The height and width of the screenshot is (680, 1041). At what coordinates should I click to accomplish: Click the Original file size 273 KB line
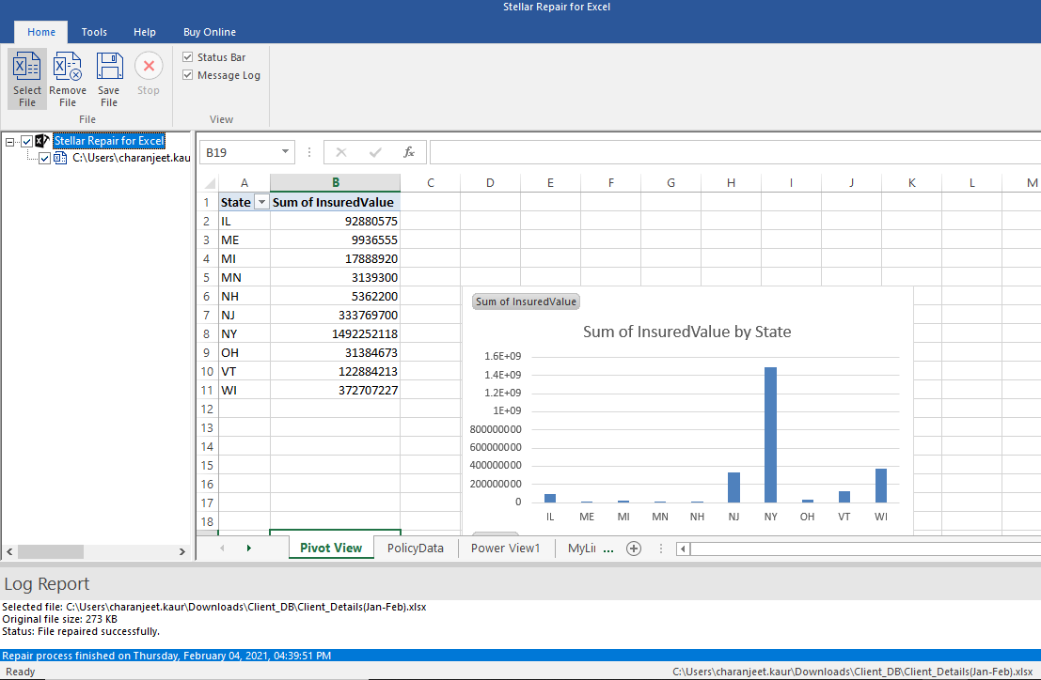point(60,619)
